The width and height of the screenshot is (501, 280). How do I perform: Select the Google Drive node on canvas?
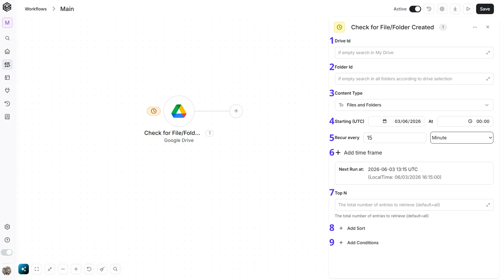(x=179, y=111)
